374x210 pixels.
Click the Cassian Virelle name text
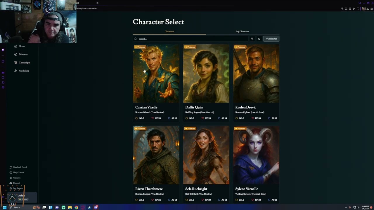(x=146, y=107)
